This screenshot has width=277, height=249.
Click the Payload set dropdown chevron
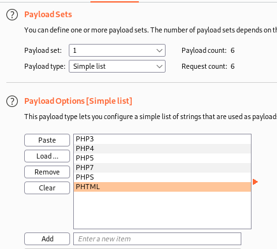159,50
